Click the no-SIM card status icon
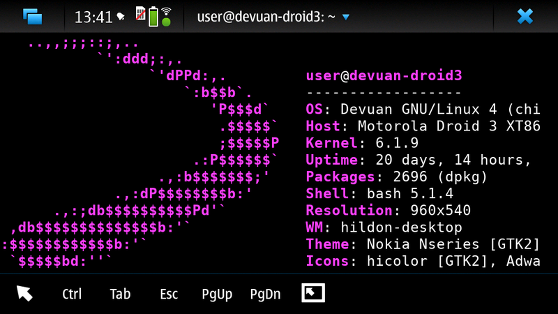This screenshot has height=314, width=558. [x=141, y=14]
